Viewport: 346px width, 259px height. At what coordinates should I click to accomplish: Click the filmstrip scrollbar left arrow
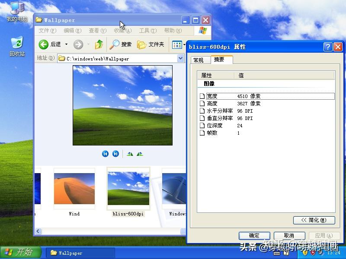tap(38, 231)
